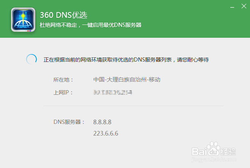Click the blurred IP address value
The width and height of the screenshot is (250, 168).
[x=112, y=92]
